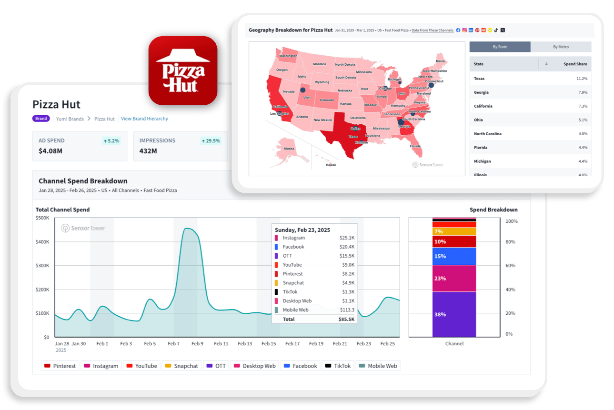
Task: Click the blue 15% Facebook bar segment
Action: tap(454, 256)
